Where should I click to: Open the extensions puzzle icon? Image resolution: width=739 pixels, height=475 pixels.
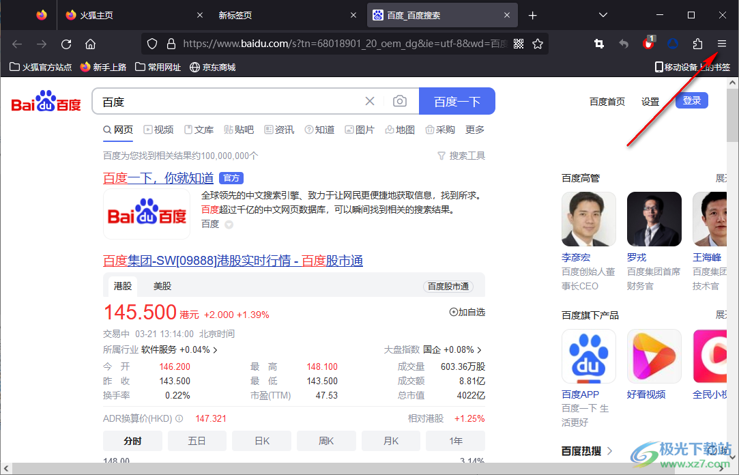pyautogui.click(x=697, y=44)
